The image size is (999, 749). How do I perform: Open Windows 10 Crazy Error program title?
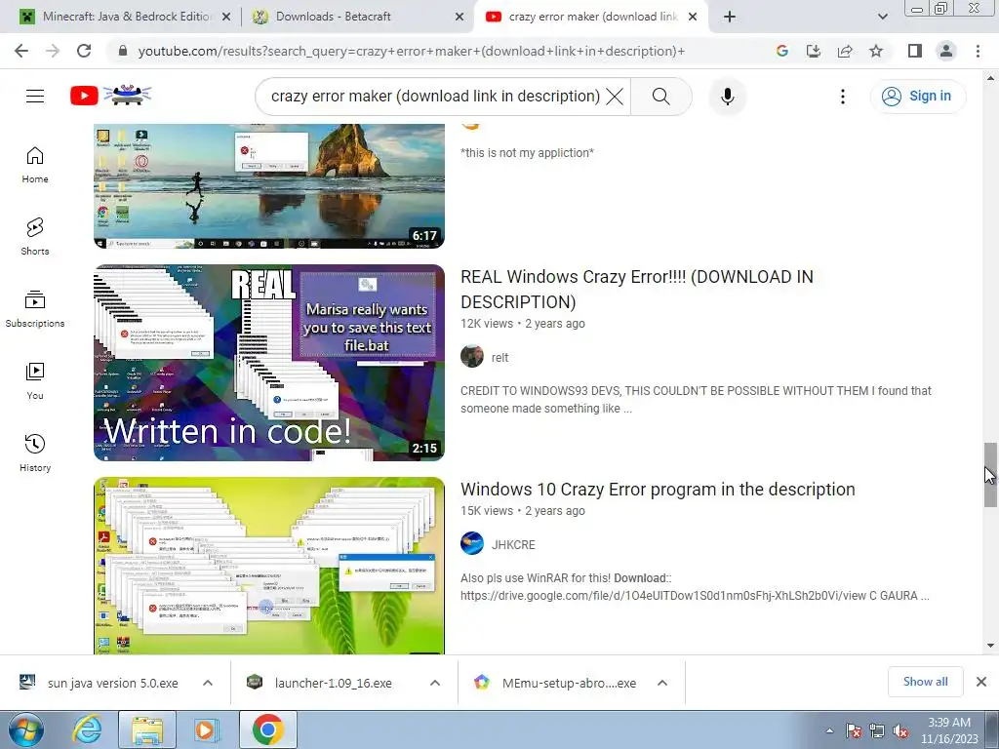[x=658, y=490]
